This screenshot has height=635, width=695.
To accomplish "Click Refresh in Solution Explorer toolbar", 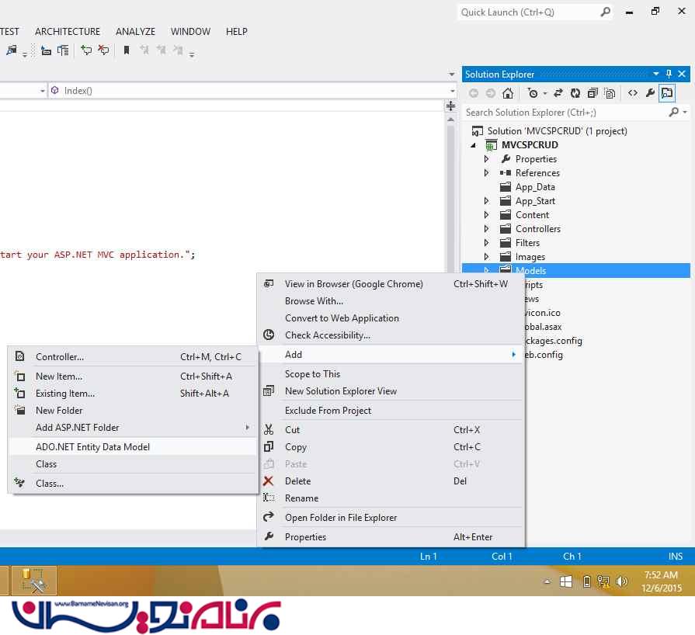I will 575,93.
